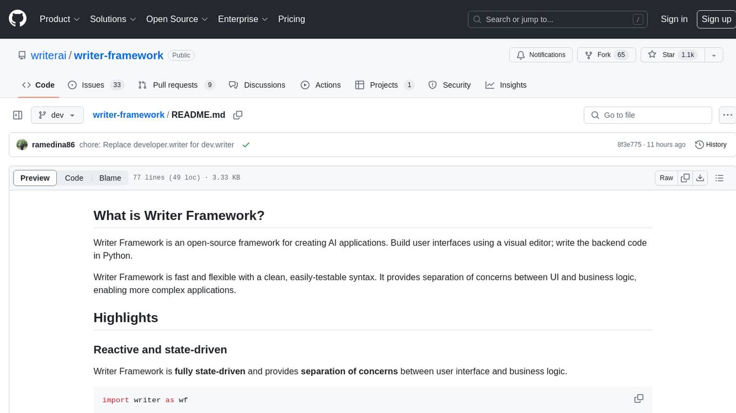This screenshot has width=736, height=413.
Task: Focus the Search or jump to field
Action: coord(558,19)
